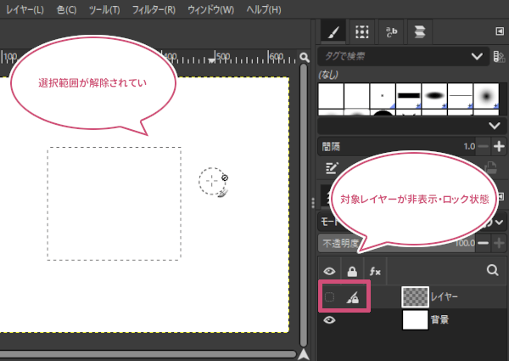Click the dock separator drag handle
This screenshot has width=509, height=361.
click(x=313, y=203)
